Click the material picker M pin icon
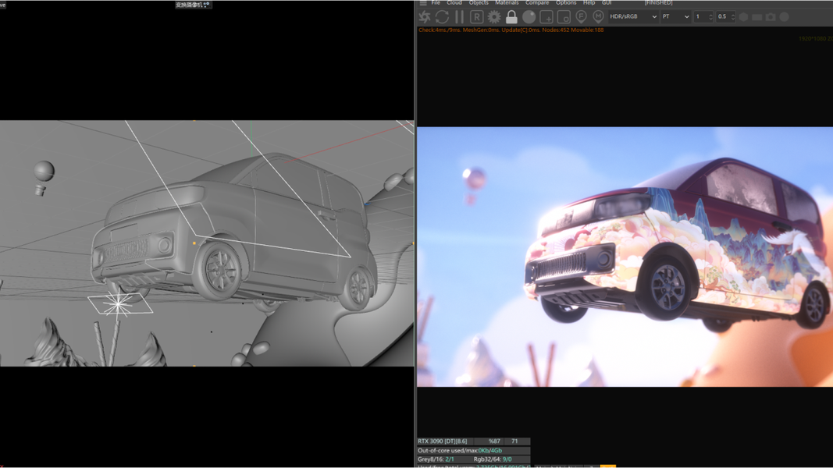This screenshot has width=833, height=468. [598, 17]
